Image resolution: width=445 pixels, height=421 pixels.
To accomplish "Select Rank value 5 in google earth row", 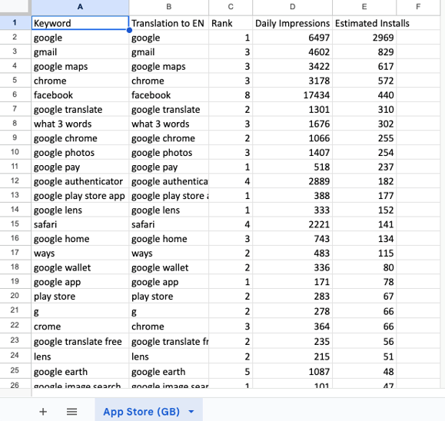I will click(231, 371).
